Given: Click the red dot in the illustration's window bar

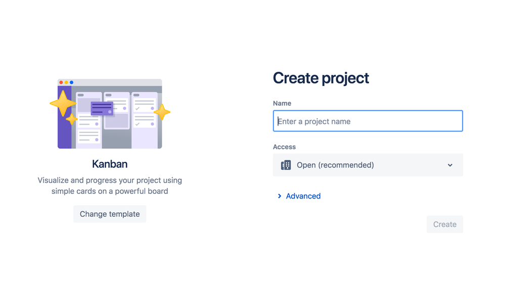Looking at the screenshot, I should [x=61, y=83].
